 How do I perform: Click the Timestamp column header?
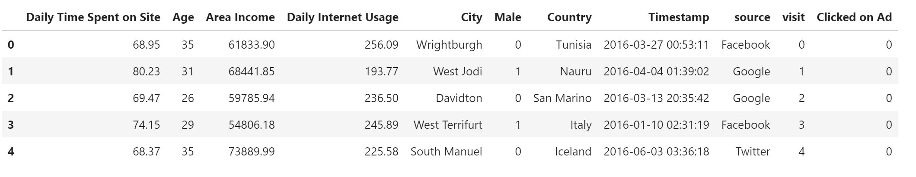[679, 18]
